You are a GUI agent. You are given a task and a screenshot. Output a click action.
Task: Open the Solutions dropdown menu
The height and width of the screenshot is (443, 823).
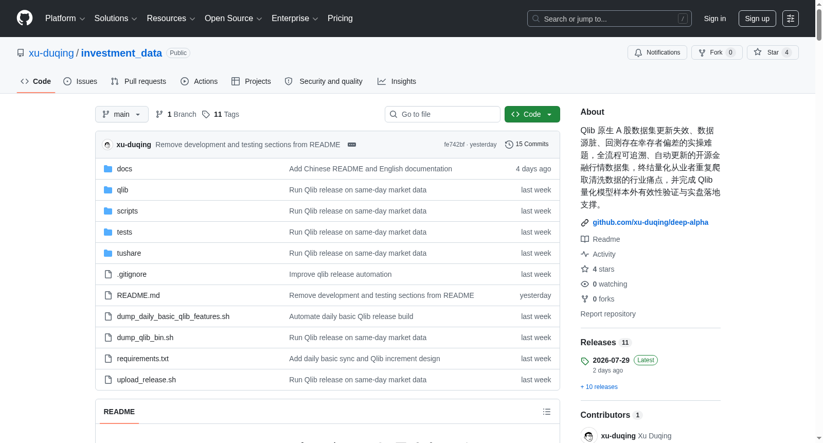point(116,19)
